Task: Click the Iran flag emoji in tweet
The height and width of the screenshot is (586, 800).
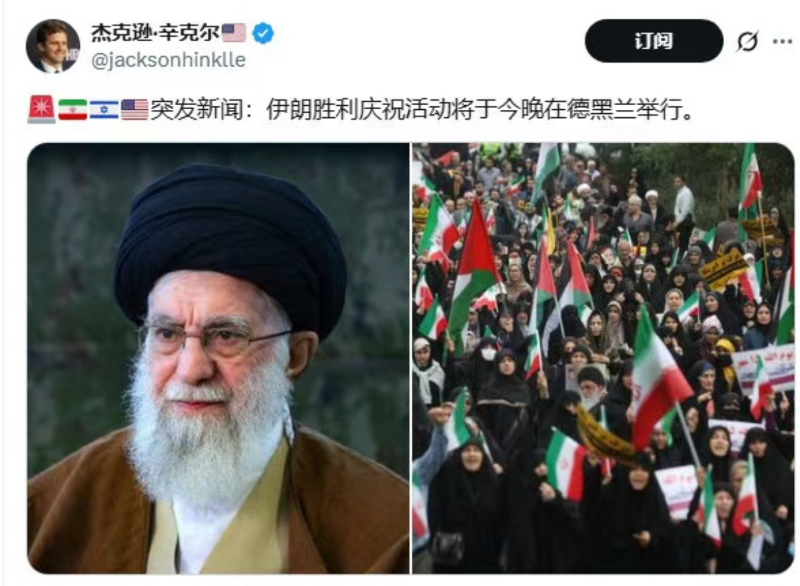Action: pos(73,110)
